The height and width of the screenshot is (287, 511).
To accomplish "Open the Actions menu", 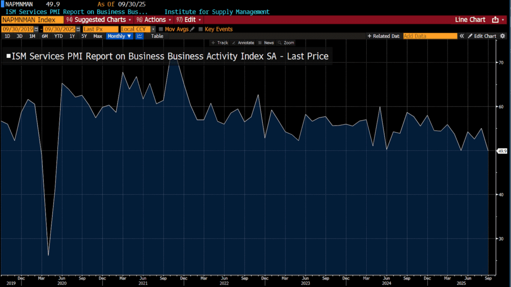I will (x=154, y=19).
